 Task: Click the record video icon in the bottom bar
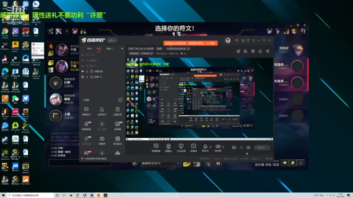click(234, 147)
